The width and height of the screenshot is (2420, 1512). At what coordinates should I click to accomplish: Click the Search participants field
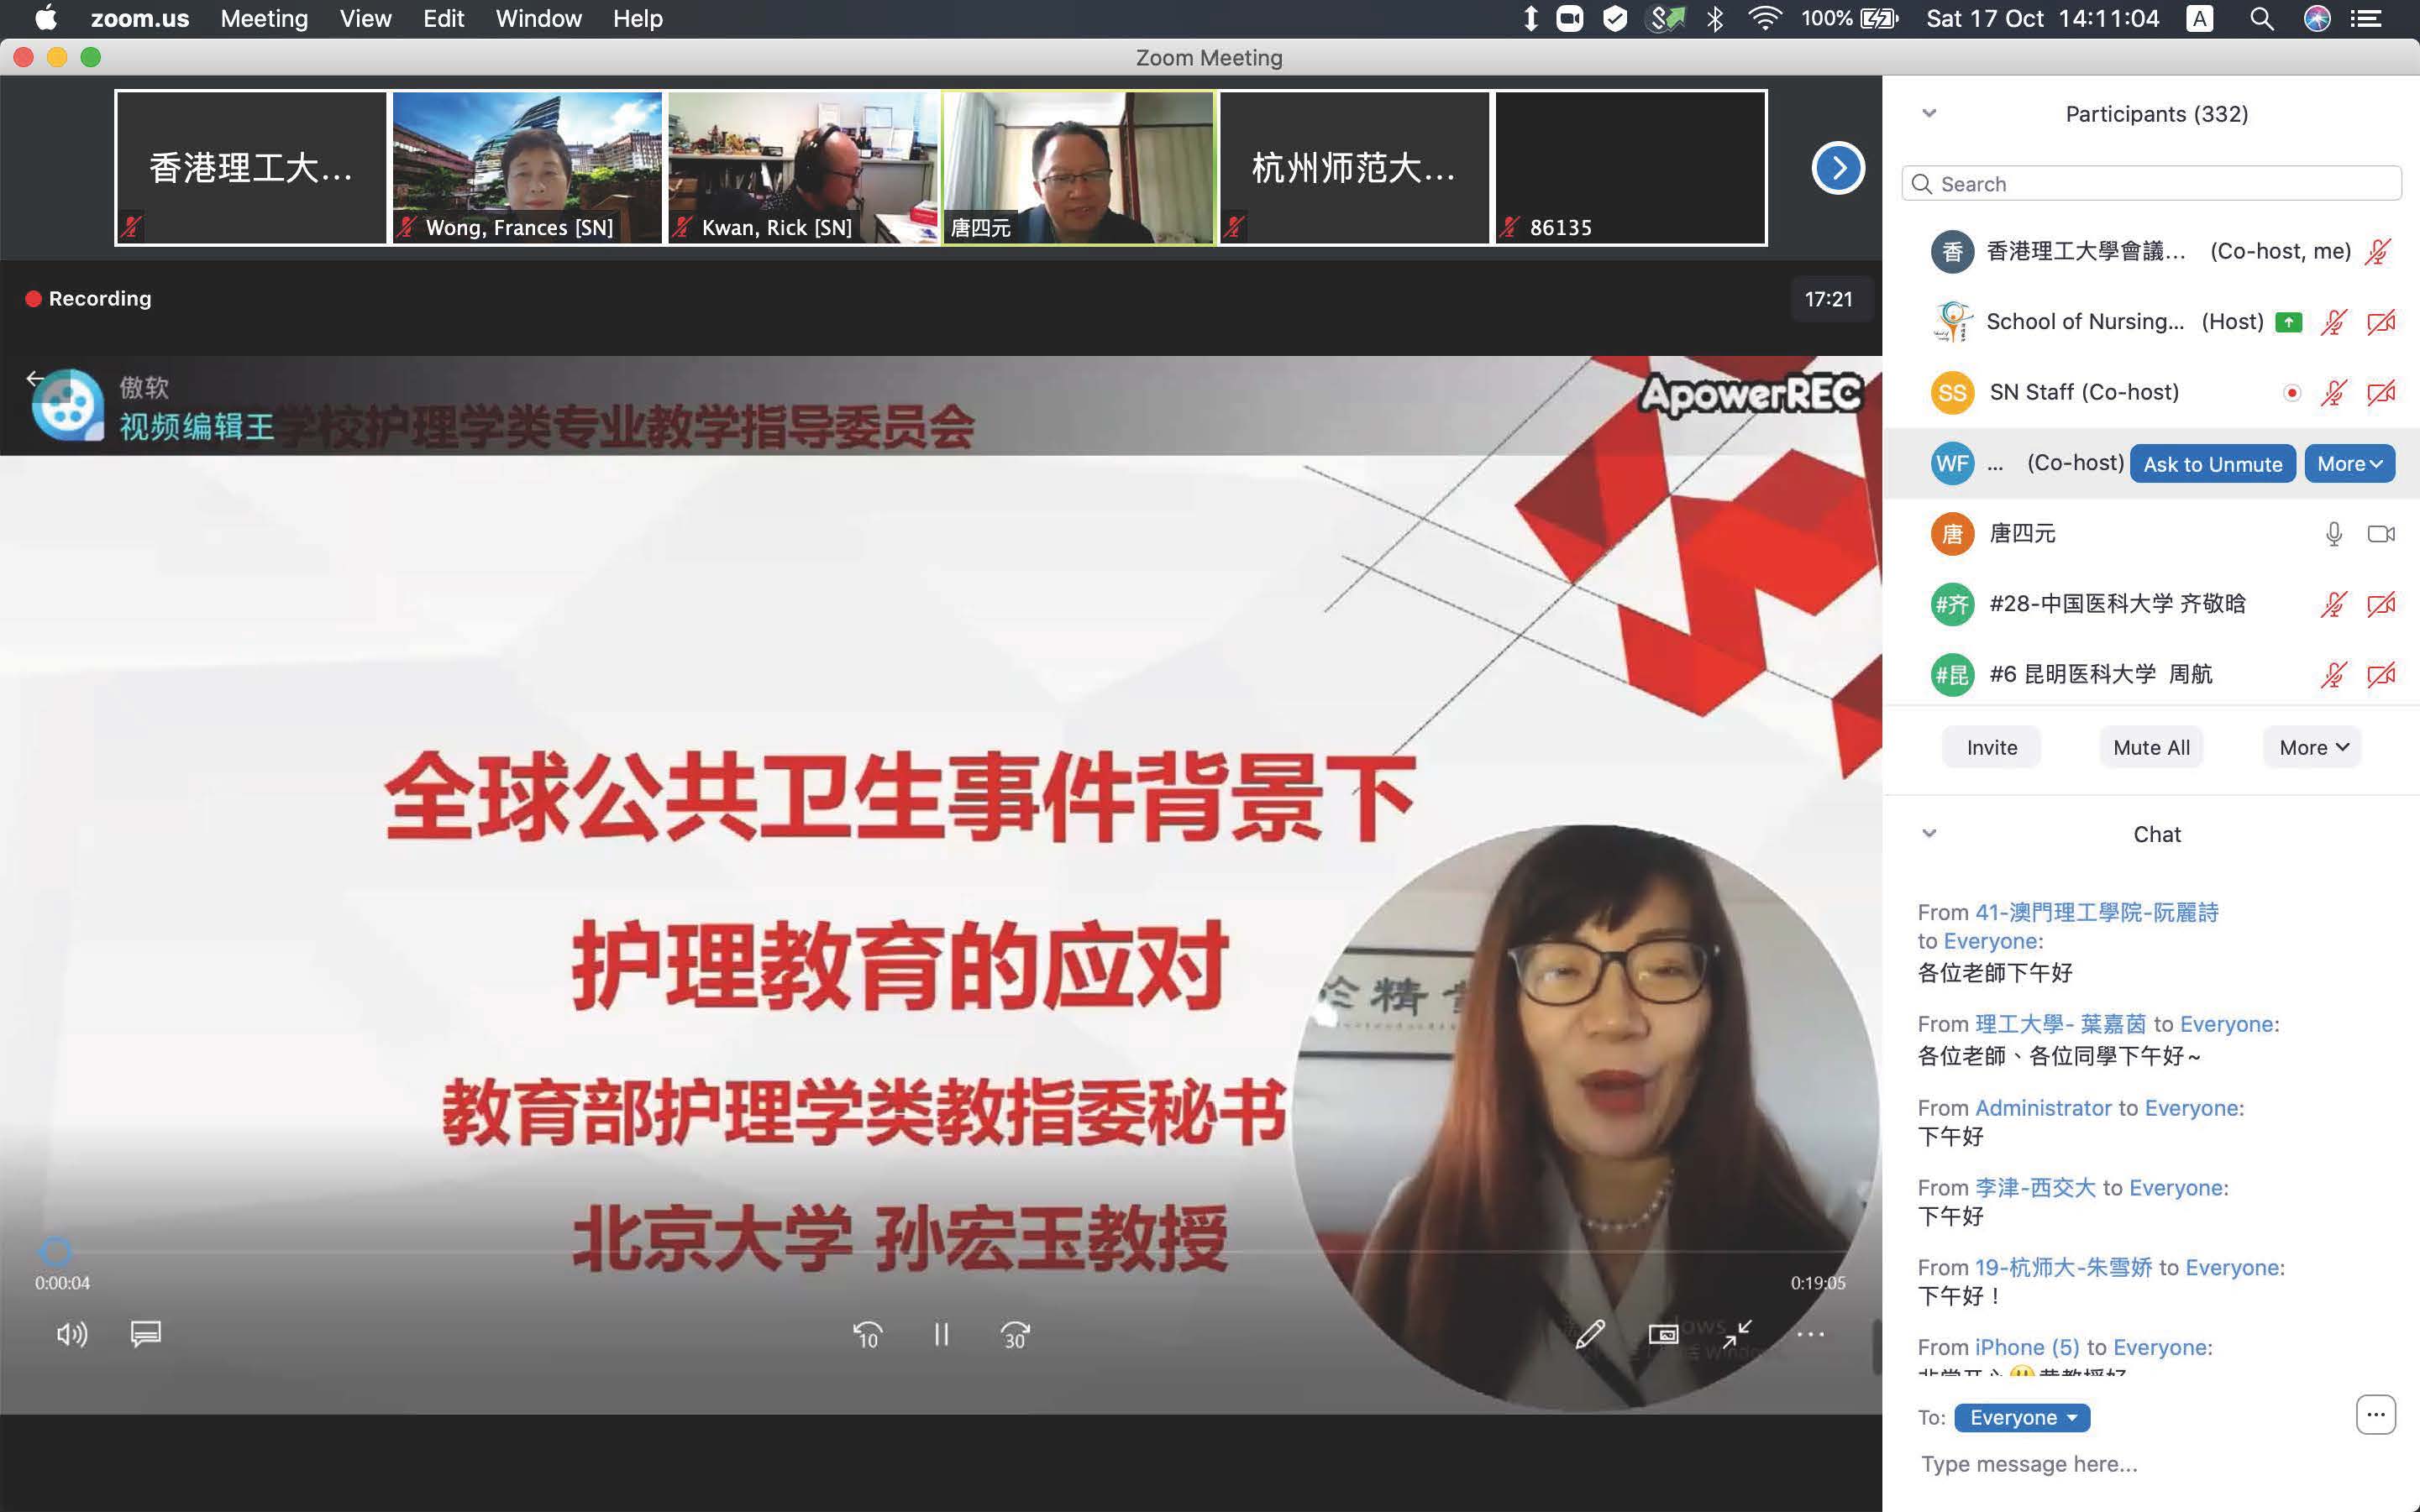click(2151, 184)
